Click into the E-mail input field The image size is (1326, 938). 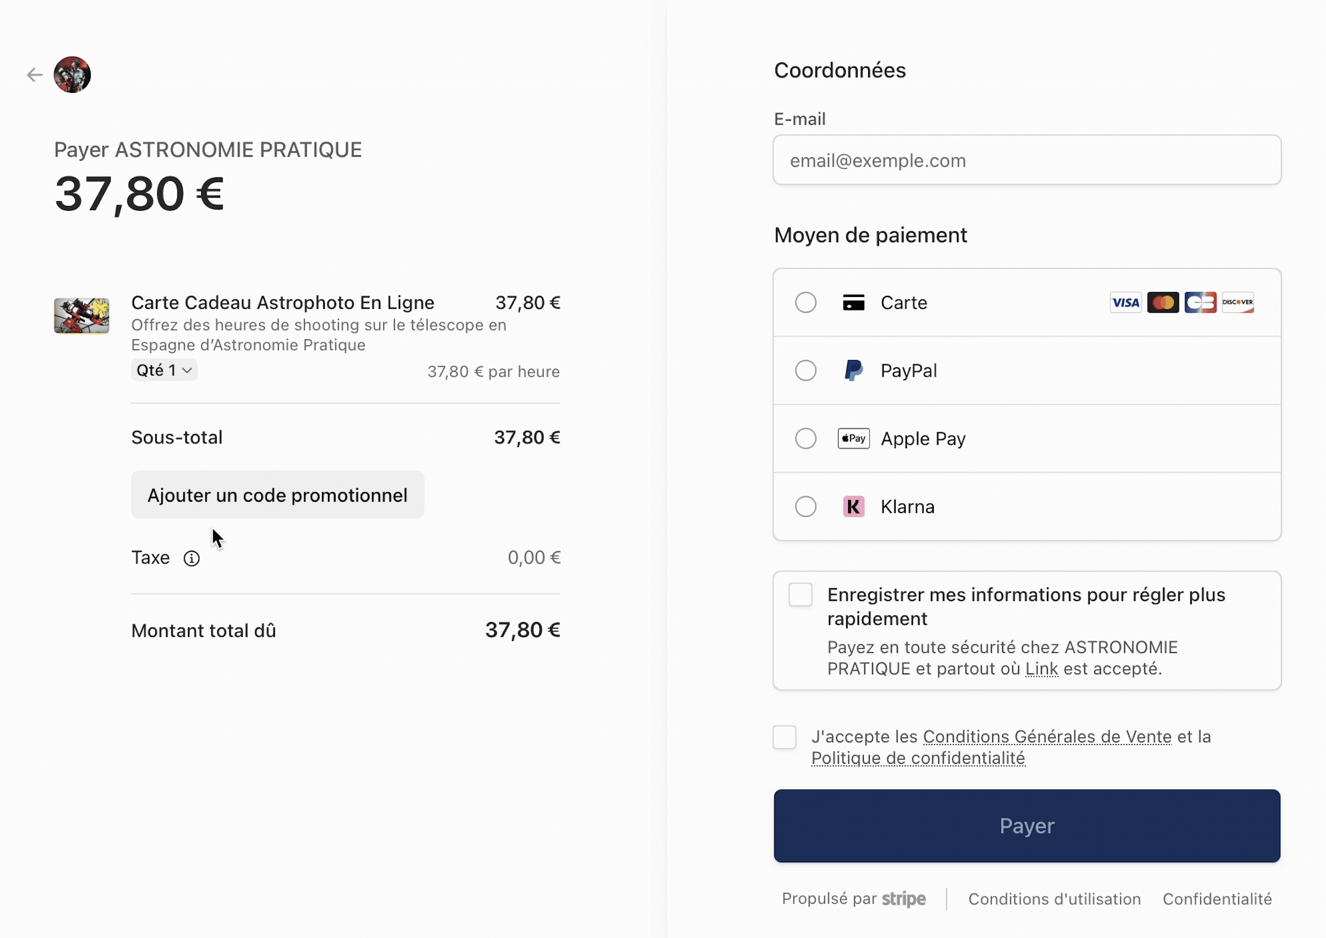pyautogui.click(x=1027, y=160)
